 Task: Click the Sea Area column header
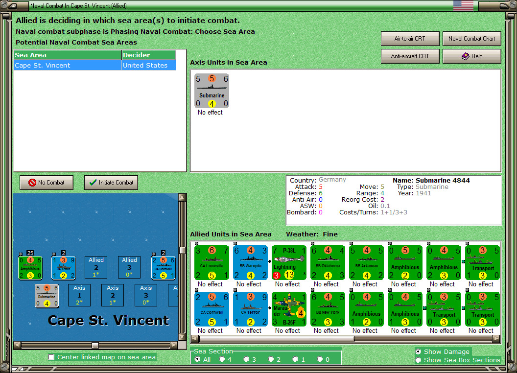coord(68,55)
